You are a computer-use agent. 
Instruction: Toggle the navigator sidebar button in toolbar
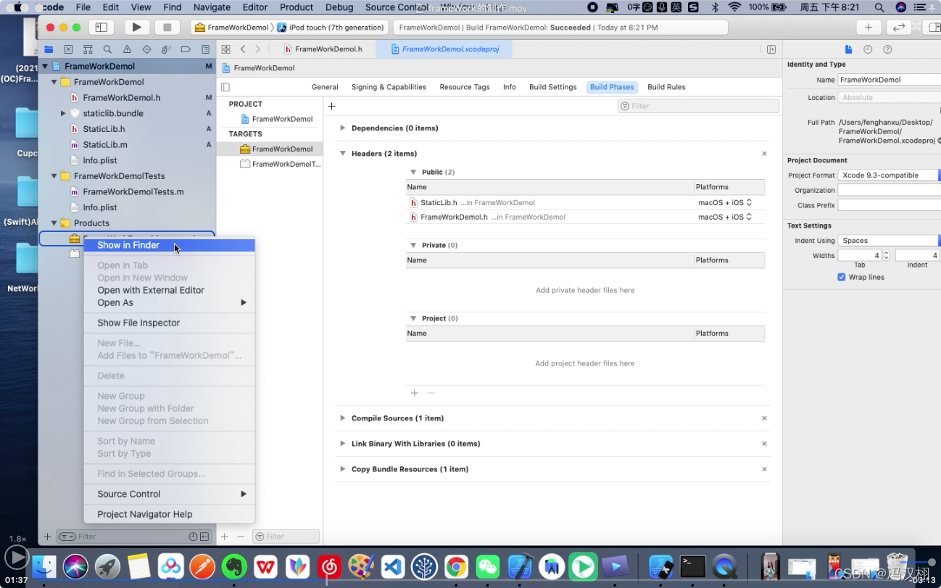tap(101, 28)
